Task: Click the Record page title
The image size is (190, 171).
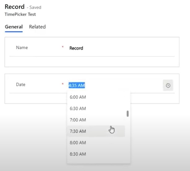Action: (15, 7)
